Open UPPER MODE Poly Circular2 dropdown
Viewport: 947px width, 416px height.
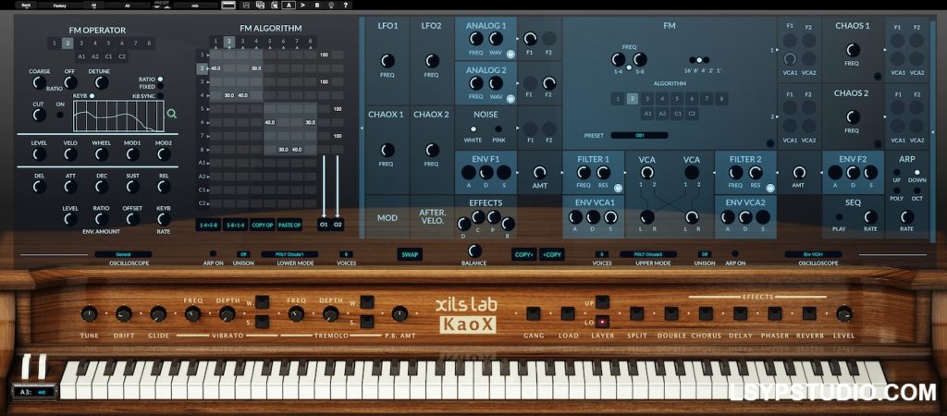[x=648, y=254]
